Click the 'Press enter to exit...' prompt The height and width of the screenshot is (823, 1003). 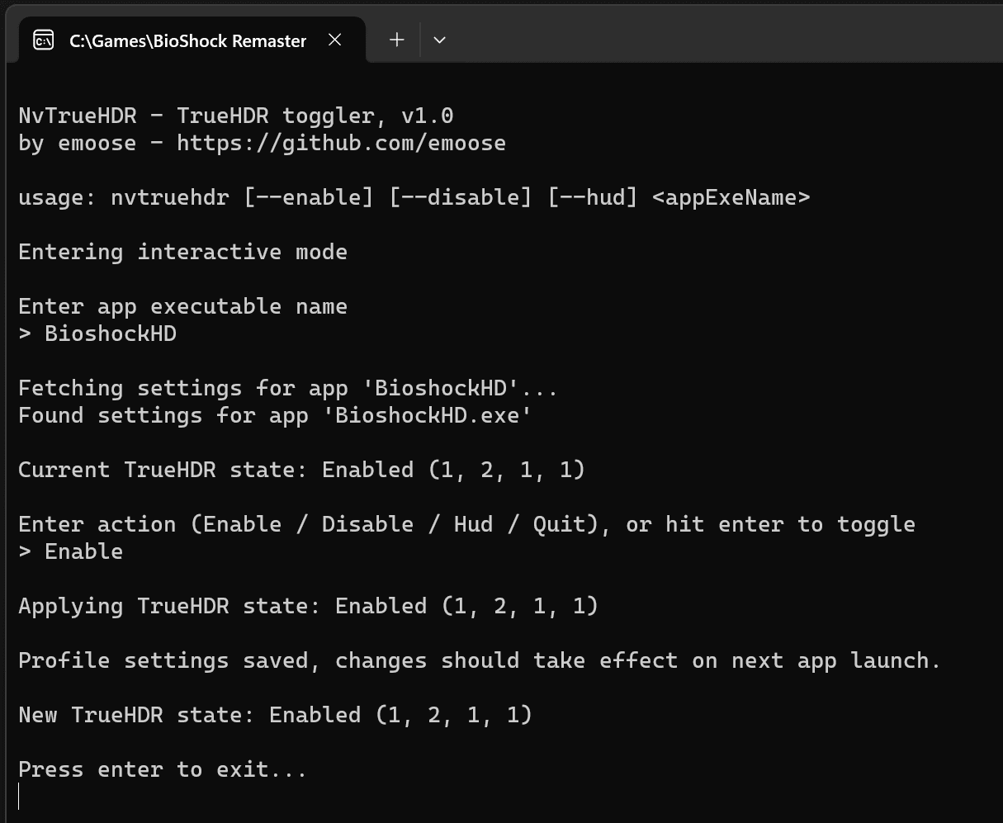[163, 769]
